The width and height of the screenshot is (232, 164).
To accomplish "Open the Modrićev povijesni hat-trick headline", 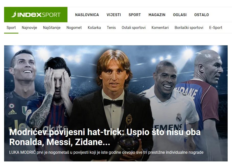I will click(x=105, y=137).
